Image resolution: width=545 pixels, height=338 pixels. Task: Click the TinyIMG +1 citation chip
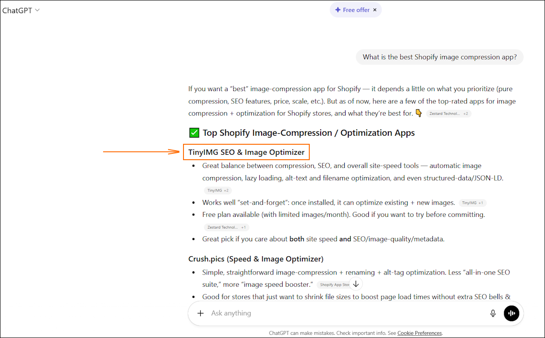pos(472,203)
